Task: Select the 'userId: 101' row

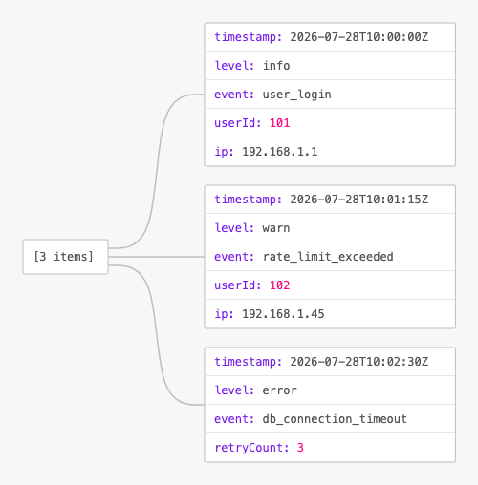Action: click(x=330, y=123)
